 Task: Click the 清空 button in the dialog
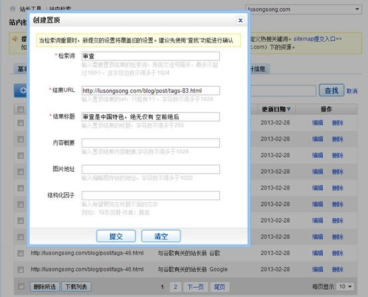coord(161,236)
